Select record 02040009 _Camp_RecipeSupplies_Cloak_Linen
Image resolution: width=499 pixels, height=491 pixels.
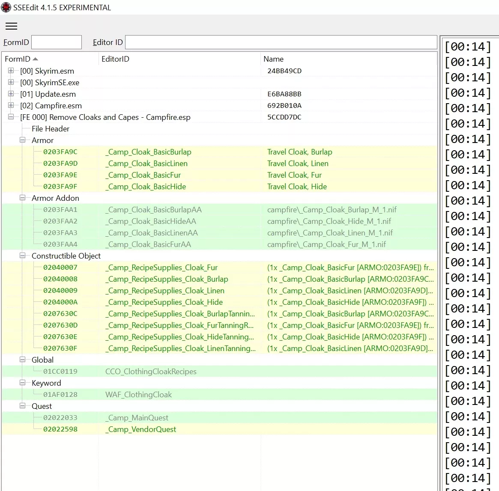(220, 291)
